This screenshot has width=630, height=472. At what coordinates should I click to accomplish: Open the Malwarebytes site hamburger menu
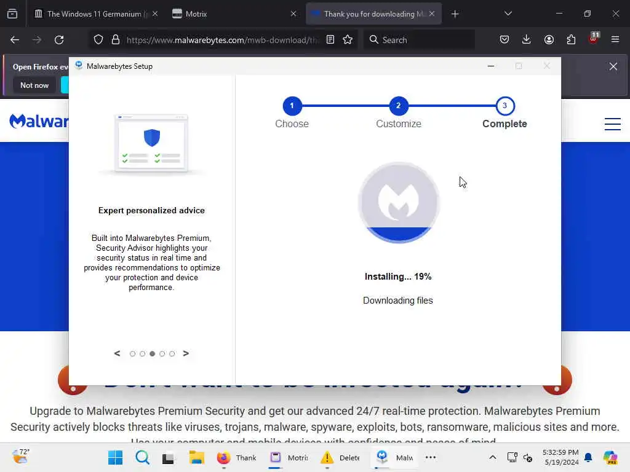pyautogui.click(x=613, y=124)
